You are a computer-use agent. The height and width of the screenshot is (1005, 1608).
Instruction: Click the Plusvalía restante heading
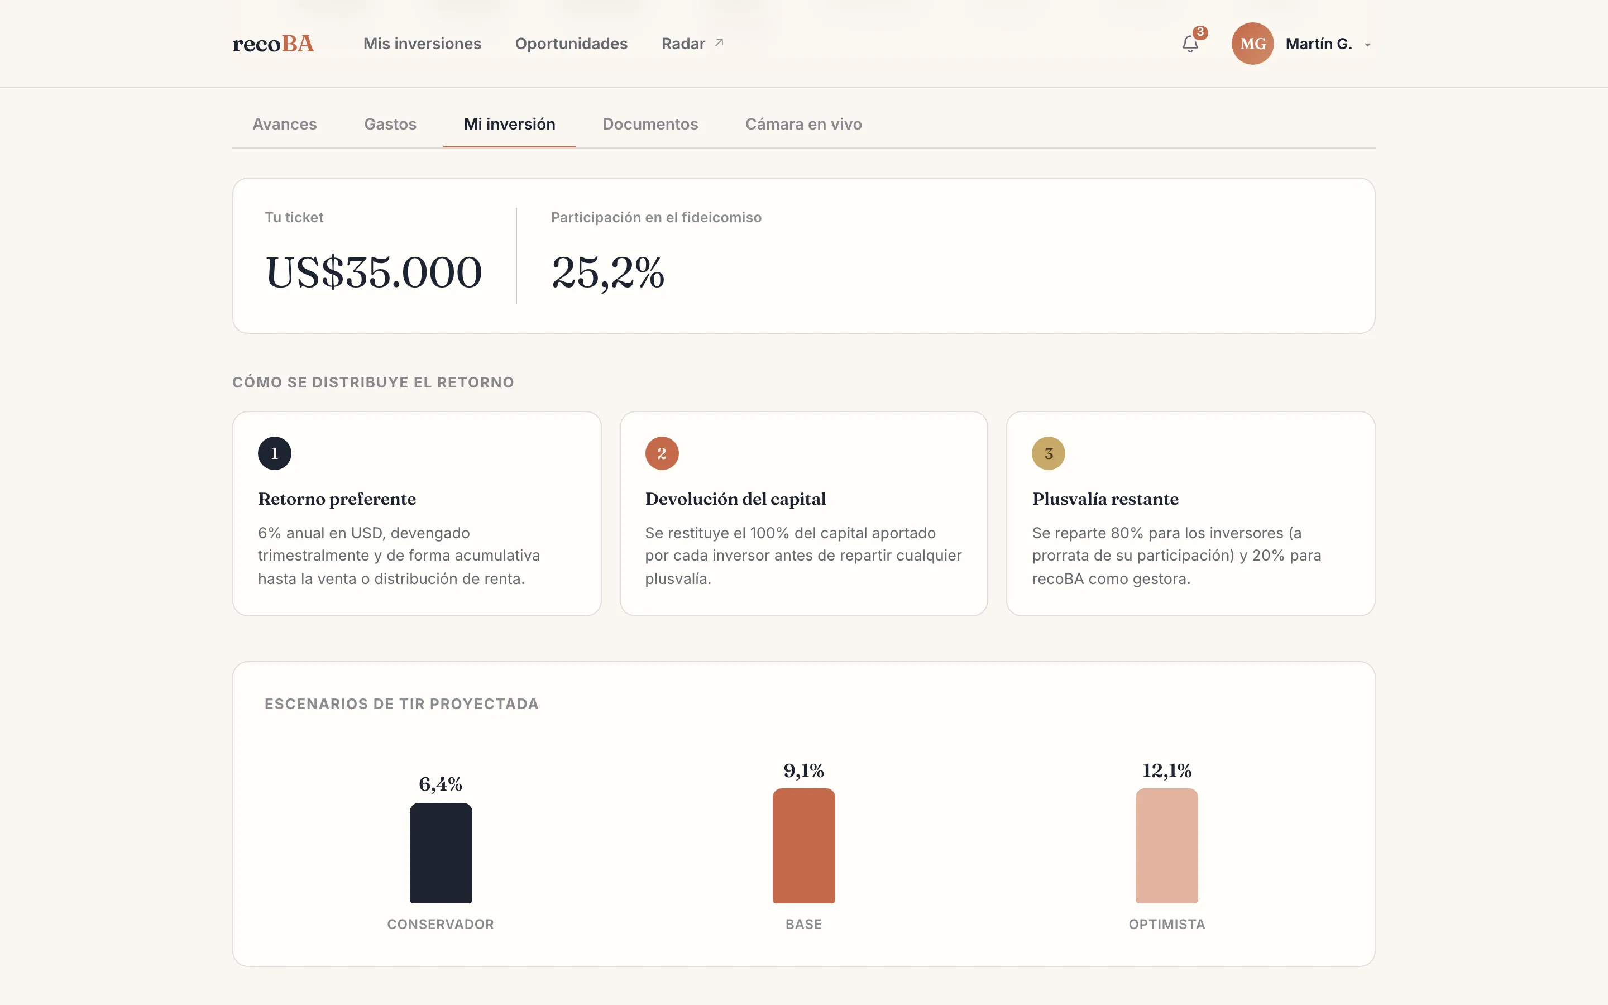pyautogui.click(x=1105, y=499)
